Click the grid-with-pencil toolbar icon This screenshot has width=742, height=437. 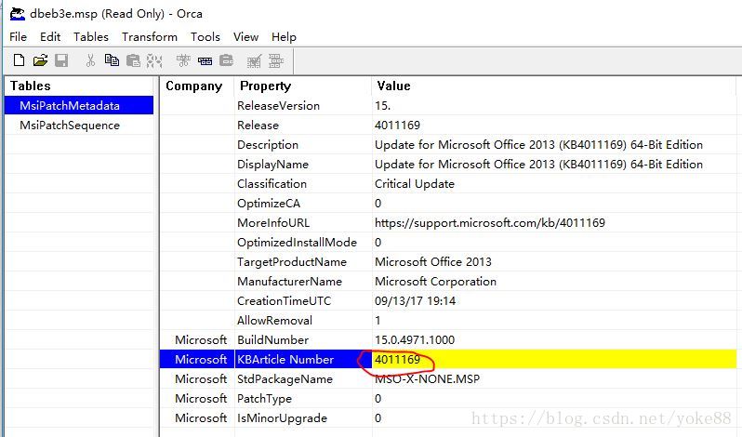(x=254, y=60)
